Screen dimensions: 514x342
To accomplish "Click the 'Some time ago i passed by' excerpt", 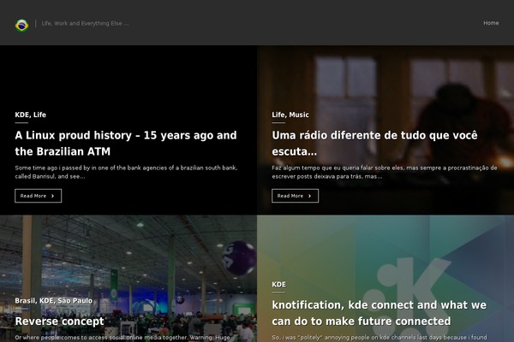I will coord(126,172).
